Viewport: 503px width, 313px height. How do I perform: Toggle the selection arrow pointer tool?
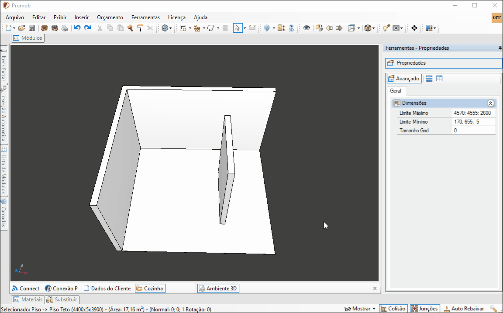238,28
